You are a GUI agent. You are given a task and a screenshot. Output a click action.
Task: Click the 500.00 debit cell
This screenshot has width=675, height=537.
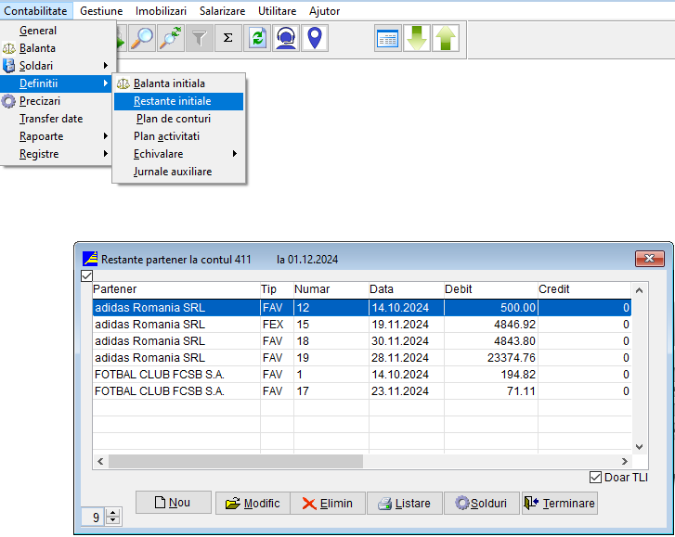click(491, 307)
